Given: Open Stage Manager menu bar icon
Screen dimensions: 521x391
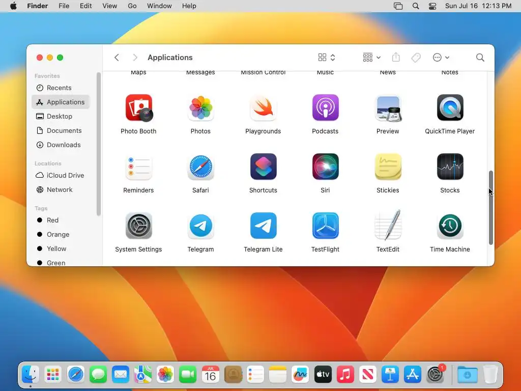Looking at the screenshot, I should [x=398, y=6].
